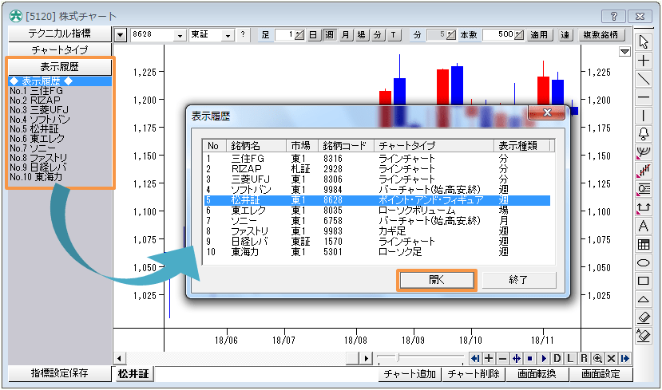Select the triangle drawing tool
662x390 pixels.
[x=643, y=299]
